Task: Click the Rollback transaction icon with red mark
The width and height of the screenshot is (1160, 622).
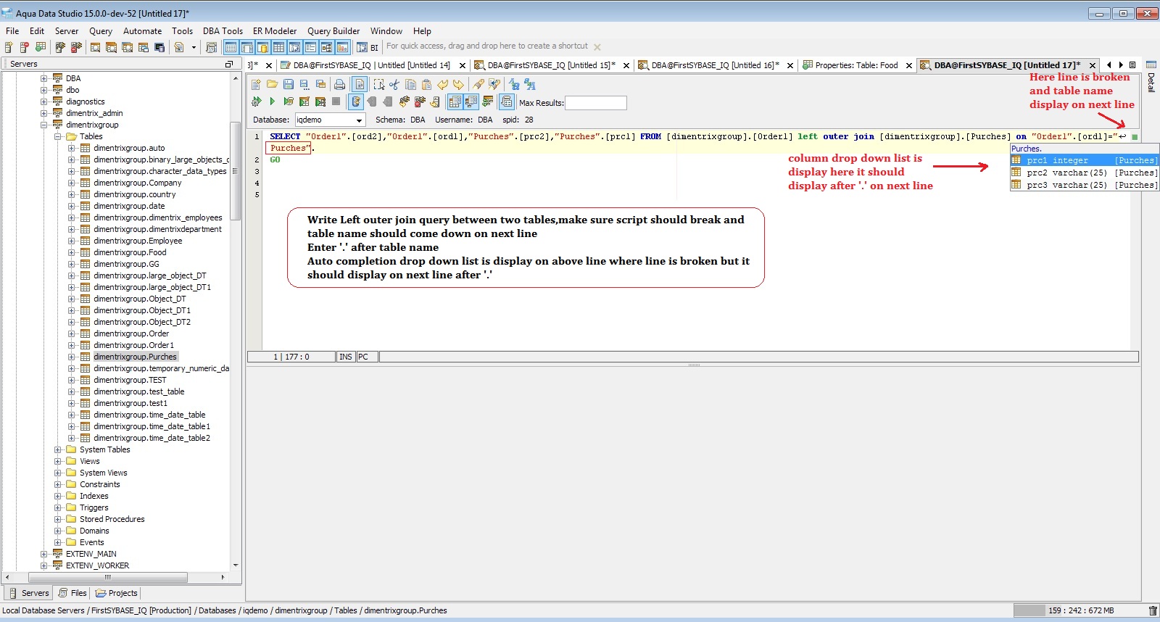Action: coord(419,101)
